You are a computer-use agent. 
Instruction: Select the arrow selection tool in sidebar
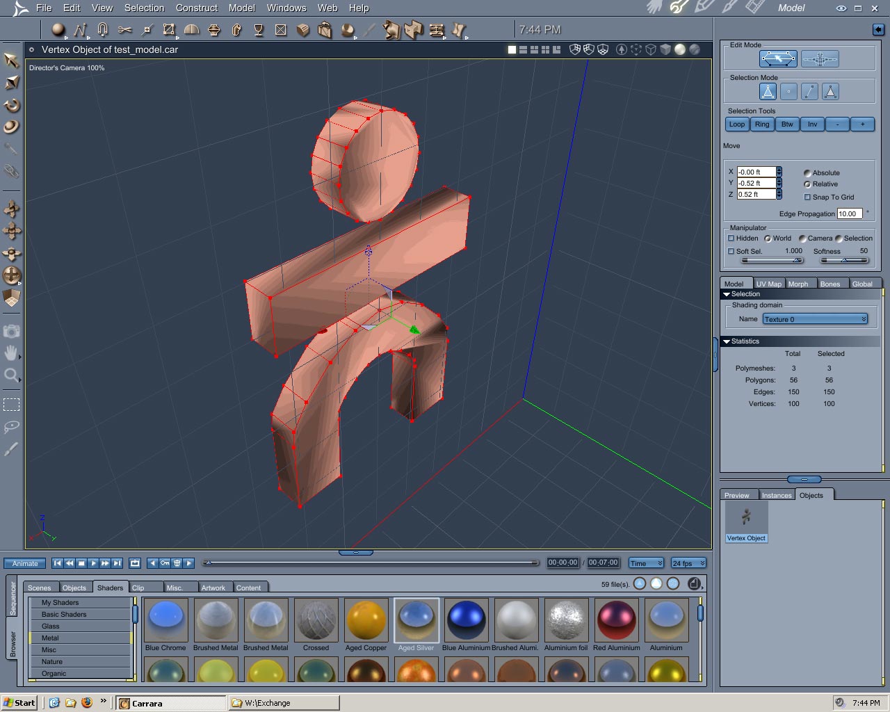pos(11,60)
